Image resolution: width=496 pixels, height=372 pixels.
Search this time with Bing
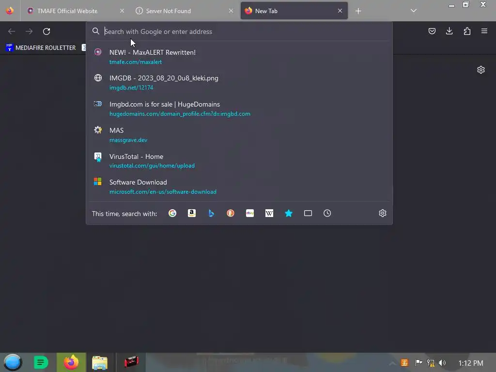coord(211,213)
